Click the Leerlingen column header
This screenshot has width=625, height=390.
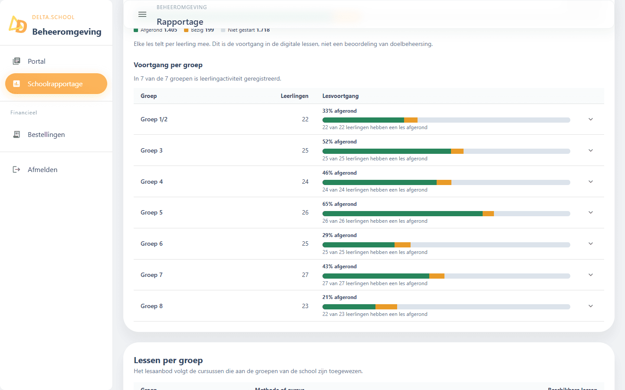click(295, 96)
